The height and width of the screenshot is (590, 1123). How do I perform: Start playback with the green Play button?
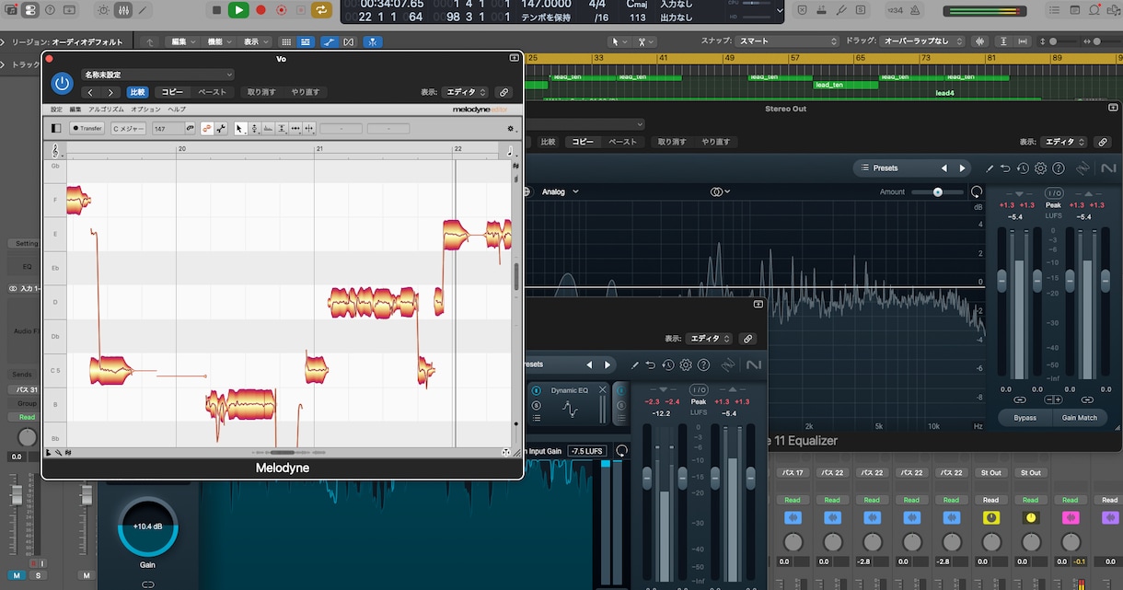click(238, 10)
